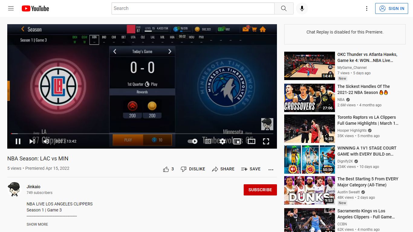
Task: Click the video title text
Action: coord(38,159)
